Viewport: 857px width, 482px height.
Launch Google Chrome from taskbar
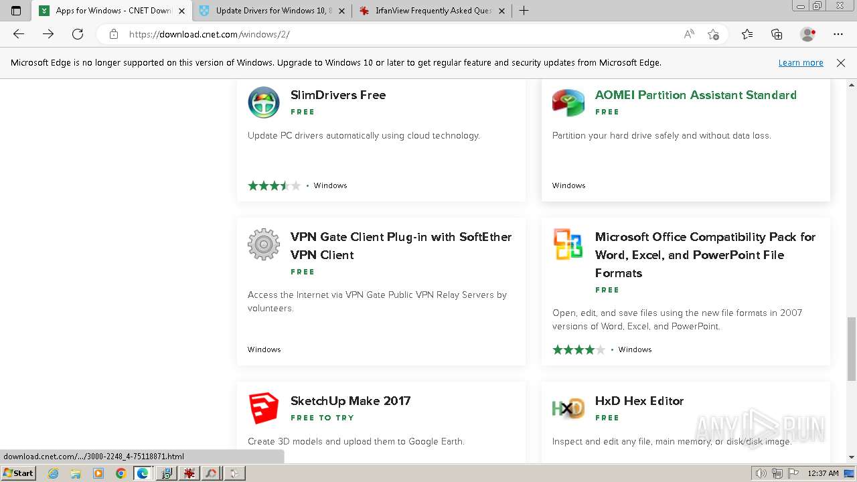click(121, 473)
